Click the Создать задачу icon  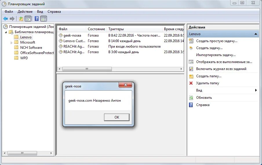tap(191, 48)
